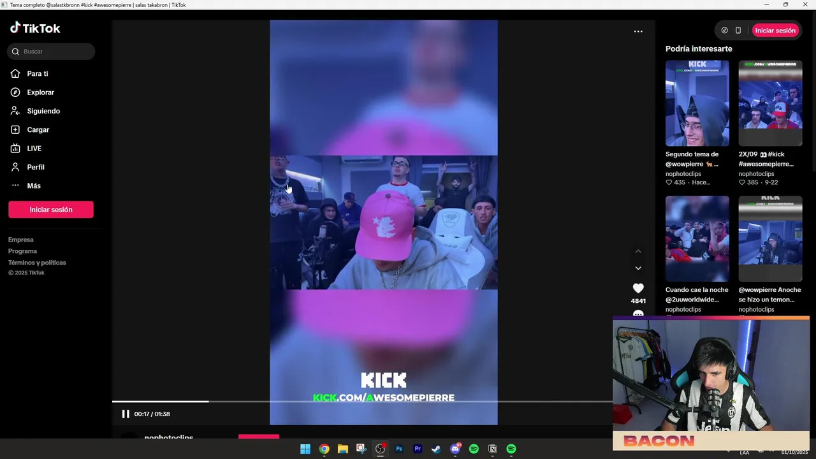Open the Snipping Tool taskbar icon

click(361, 449)
